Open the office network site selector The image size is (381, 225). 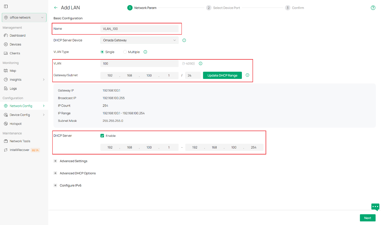[x=24, y=17]
